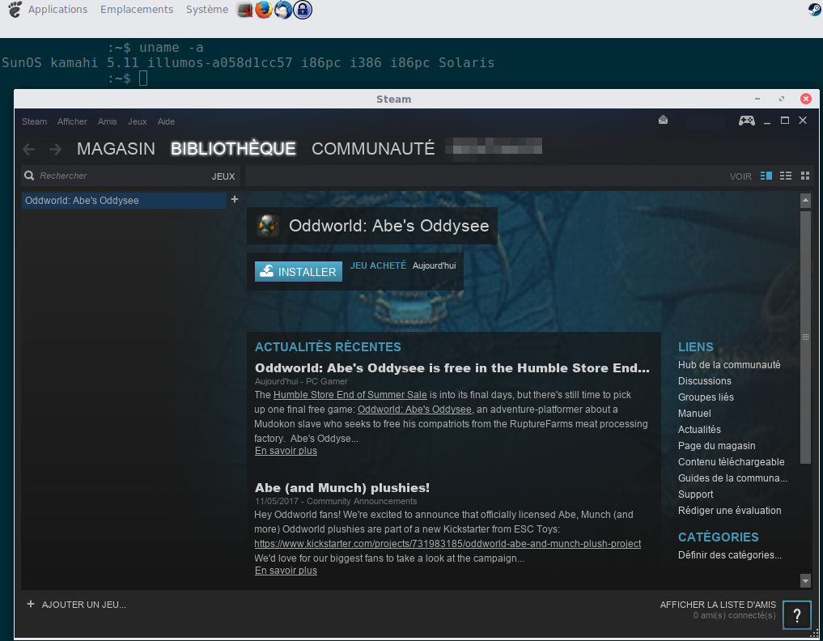
Task: Open Hub de la communauté link
Action: tap(729, 365)
